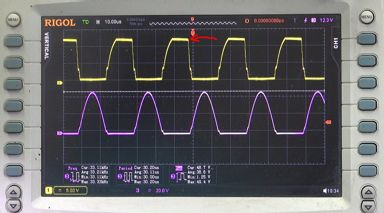Select the Freq measurement label
The width and height of the screenshot is (384, 213).
pos(73,168)
